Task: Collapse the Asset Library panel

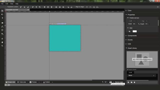Action: [126, 48]
